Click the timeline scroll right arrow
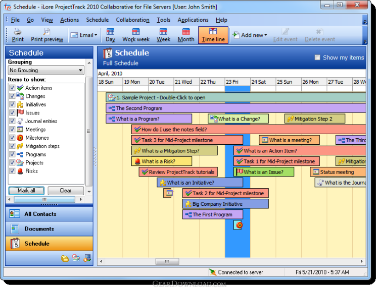Image resolution: width=379 pixels, height=288 pixels. 362,261
